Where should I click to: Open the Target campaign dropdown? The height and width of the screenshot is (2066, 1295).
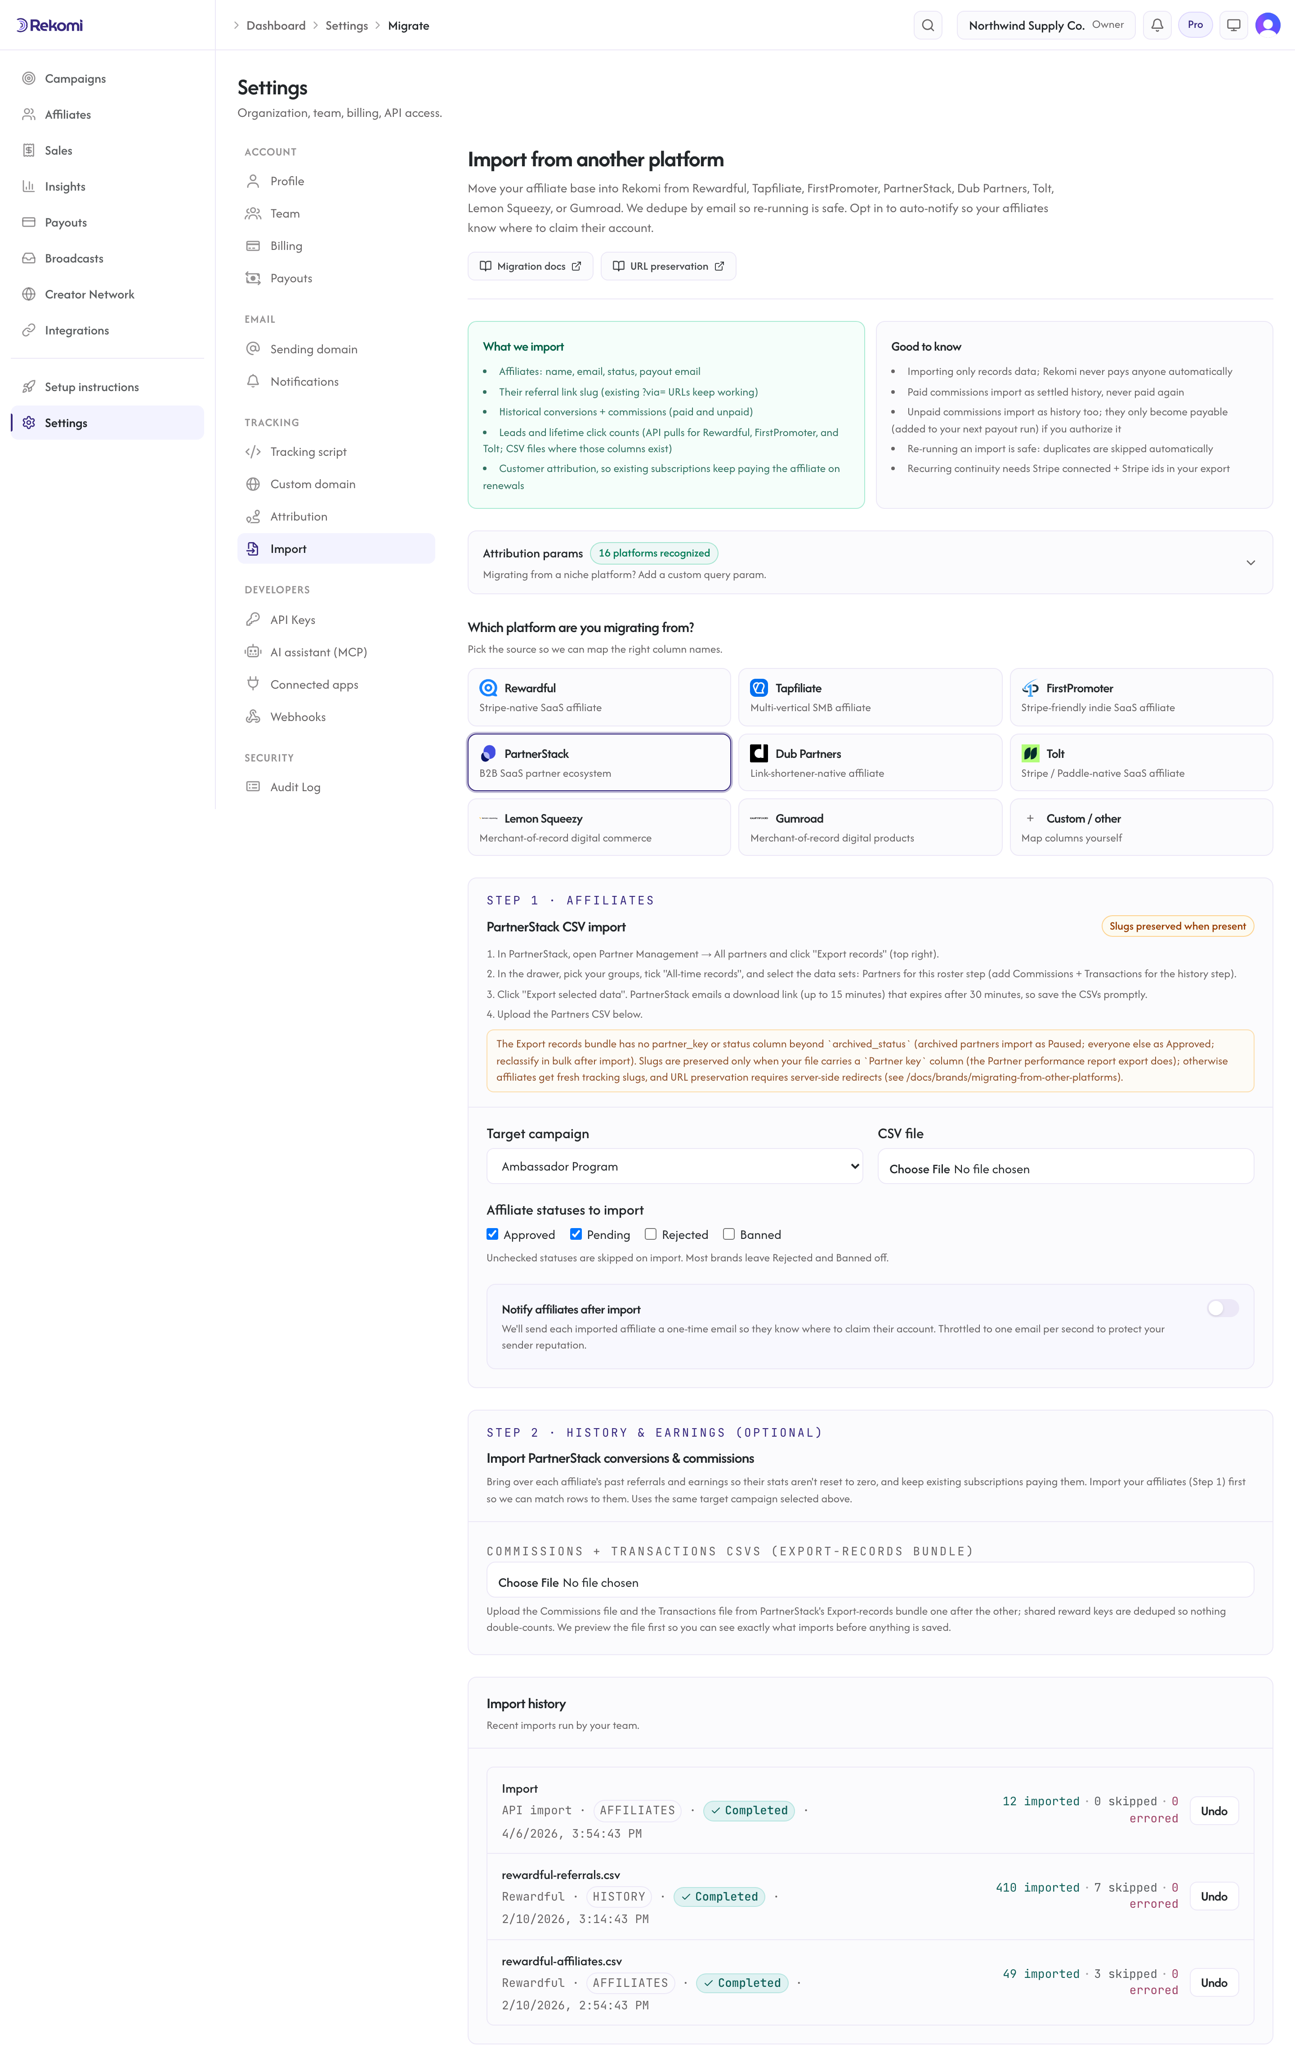click(x=674, y=1167)
